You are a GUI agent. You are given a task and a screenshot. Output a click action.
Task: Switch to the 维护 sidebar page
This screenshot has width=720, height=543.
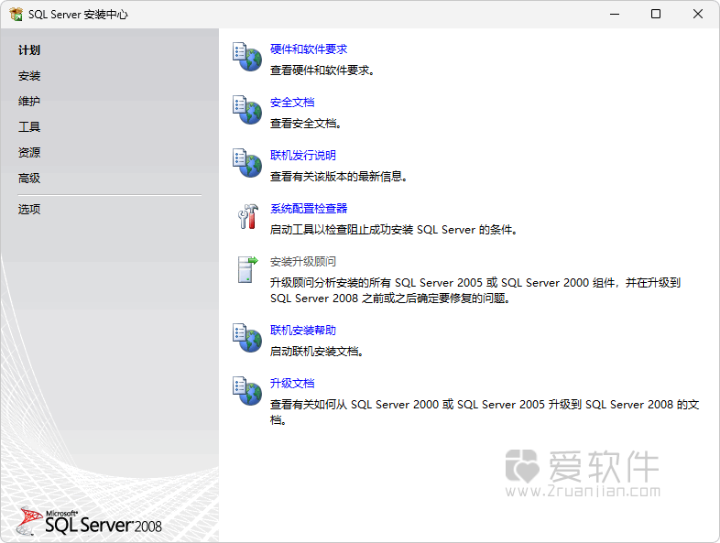29,101
